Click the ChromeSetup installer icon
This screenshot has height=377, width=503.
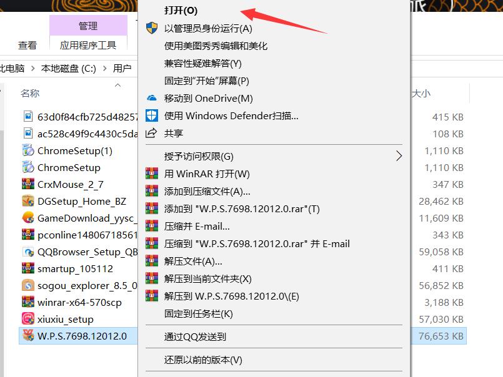[x=28, y=167]
